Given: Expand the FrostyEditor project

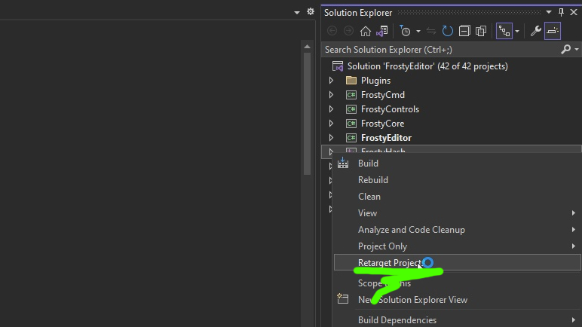Looking at the screenshot, I should point(331,138).
